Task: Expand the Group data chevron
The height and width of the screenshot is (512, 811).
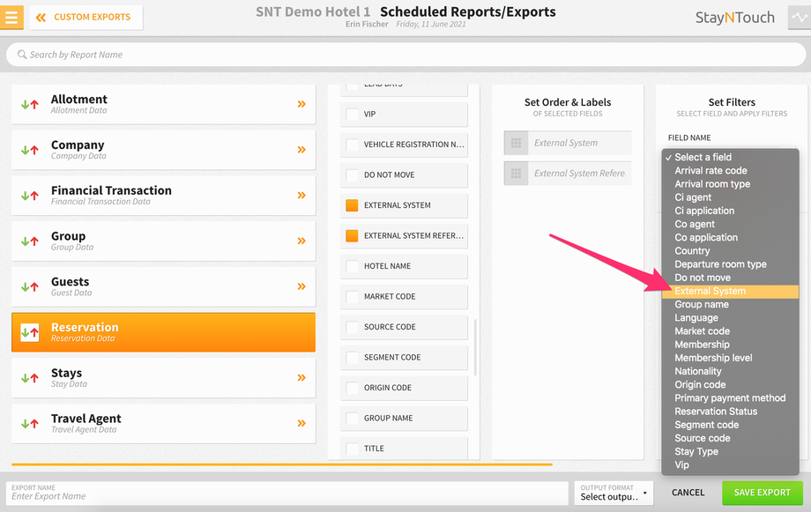Action: point(301,241)
